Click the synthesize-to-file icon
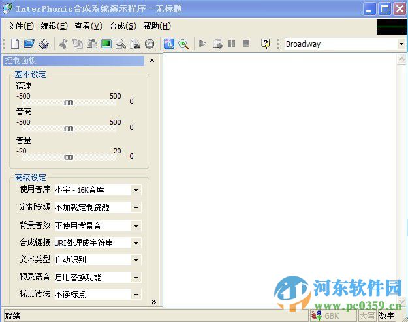The height and width of the screenshot is (322, 408). click(217, 44)
